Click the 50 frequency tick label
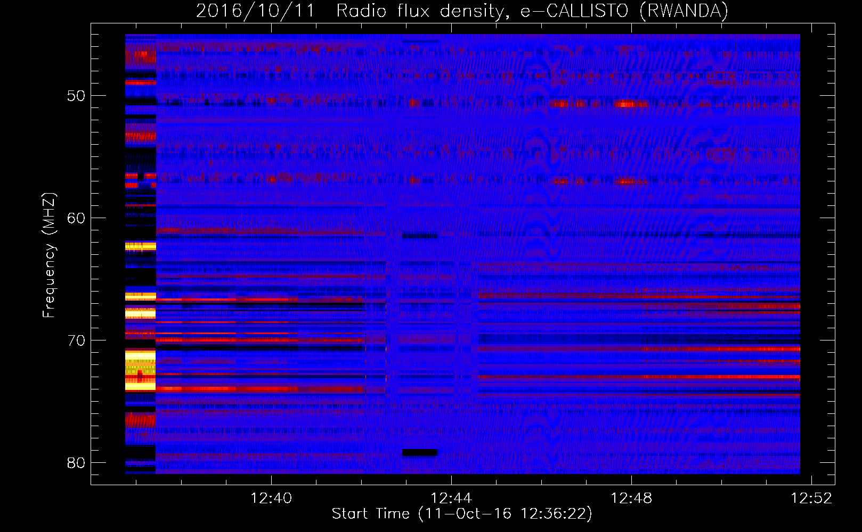Image resolution: width=862 pixels, height=532 pixels. [76, 96]
